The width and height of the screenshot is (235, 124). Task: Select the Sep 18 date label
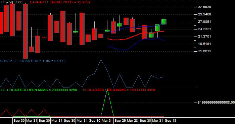pyautogui.click(x=171, y=121)
